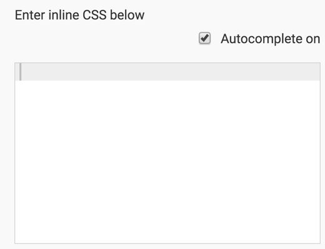
Task: Click the word 'on' after Autocomplete
Action: click(312, 39)
